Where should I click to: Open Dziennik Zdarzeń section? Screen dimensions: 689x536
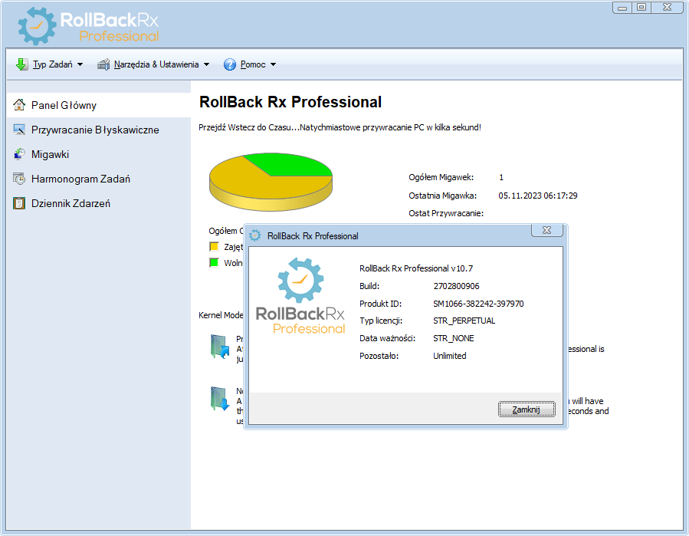pyautogui.click(x=98, y=203)
